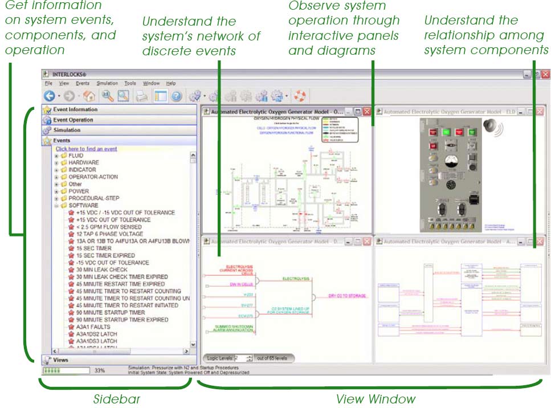551x408 pixels.
Task: Select '90 MINUTE STARTUP TIMER' event
Action: pyautogui.click(x=111, y=312)
